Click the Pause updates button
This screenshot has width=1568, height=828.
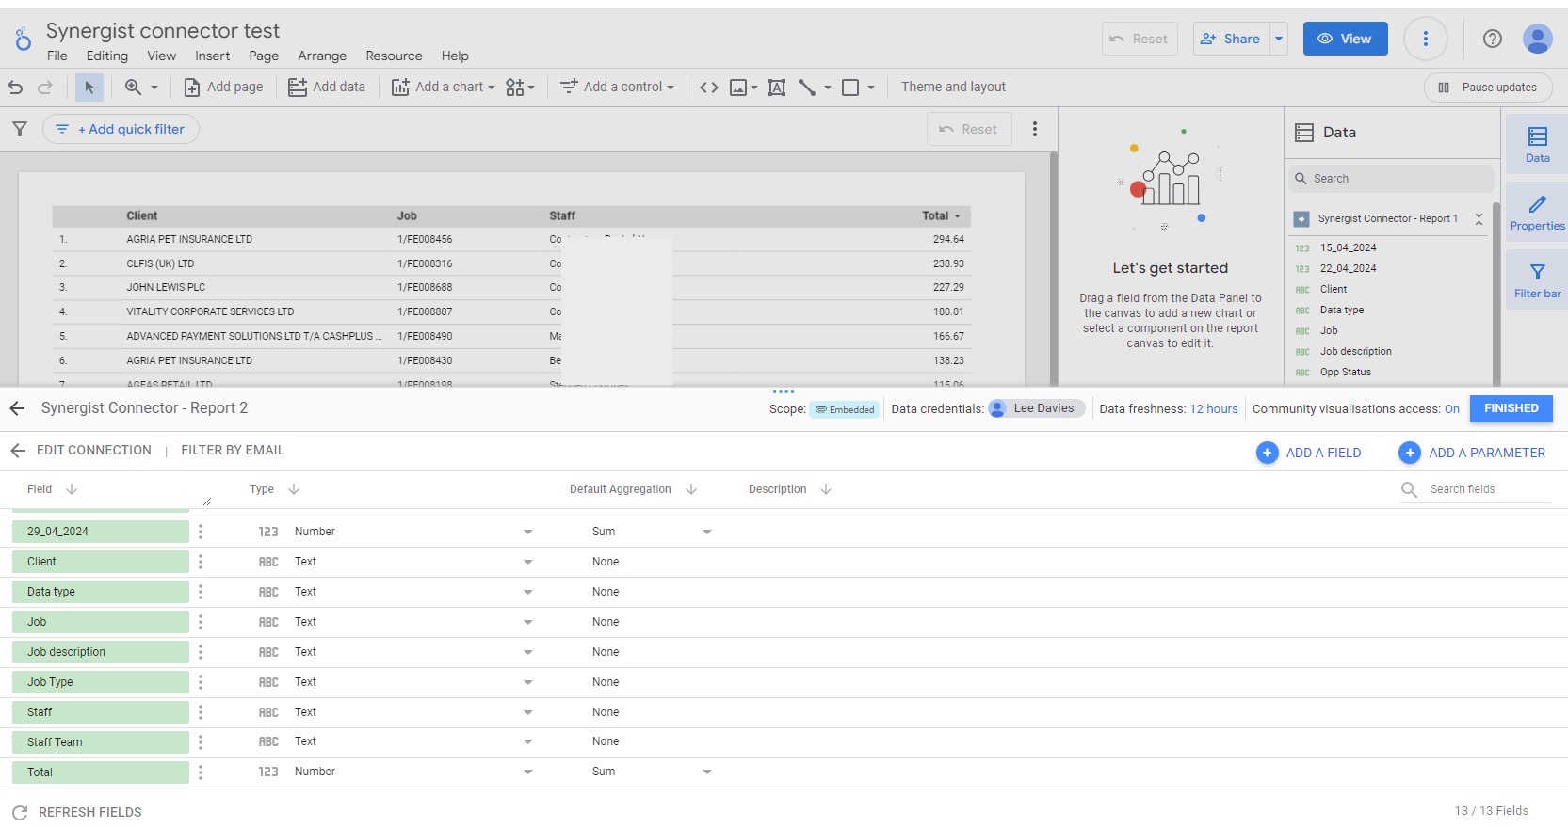click(x=1488, y=88)
